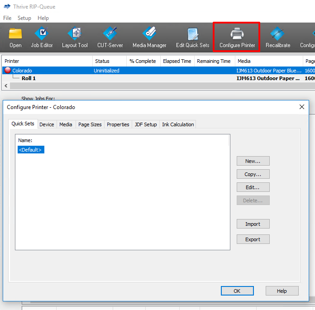Select the Colorado printer row

22,71
